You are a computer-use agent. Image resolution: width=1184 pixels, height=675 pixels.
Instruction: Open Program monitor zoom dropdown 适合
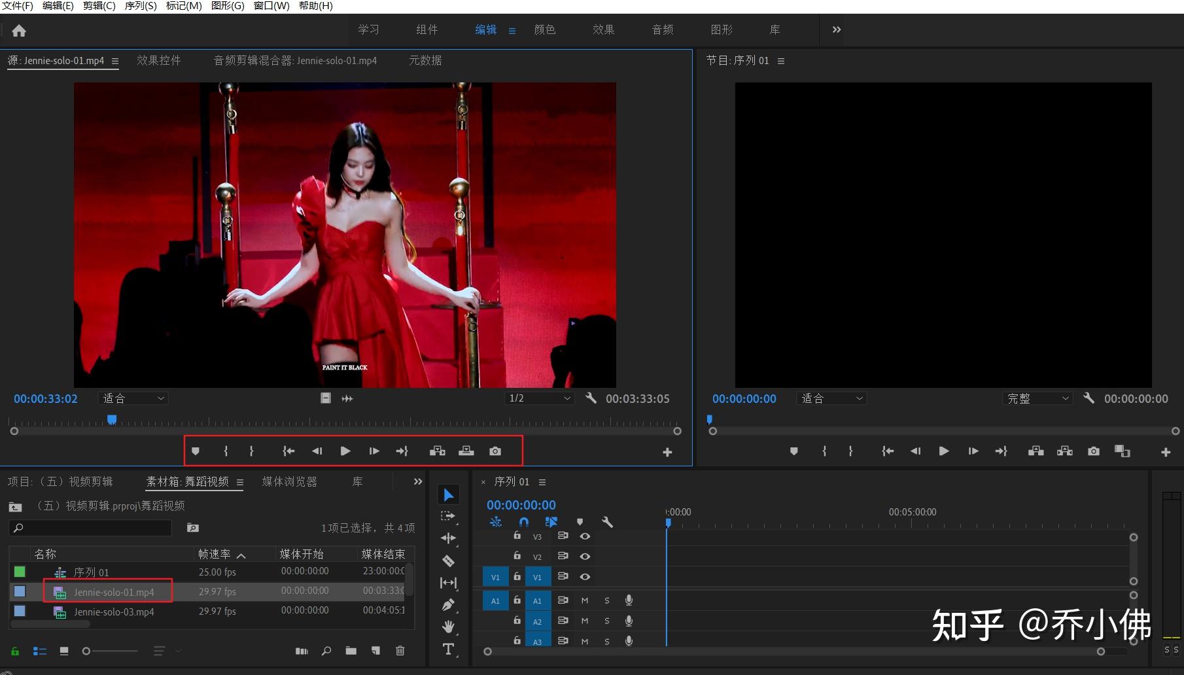[x=832, y=398]
